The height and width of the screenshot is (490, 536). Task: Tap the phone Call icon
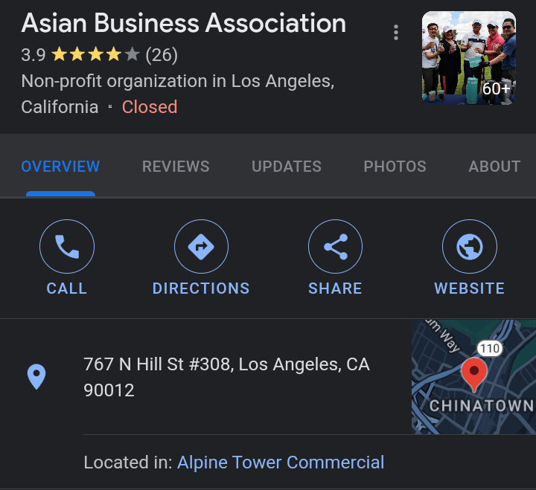tap(67, 247)
